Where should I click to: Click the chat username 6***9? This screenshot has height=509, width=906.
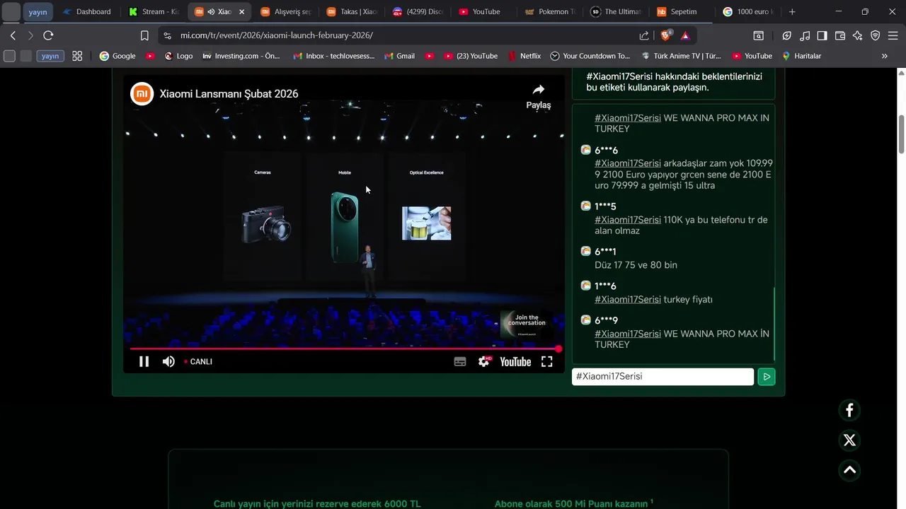pyautogui.click(x=606, y=320)
